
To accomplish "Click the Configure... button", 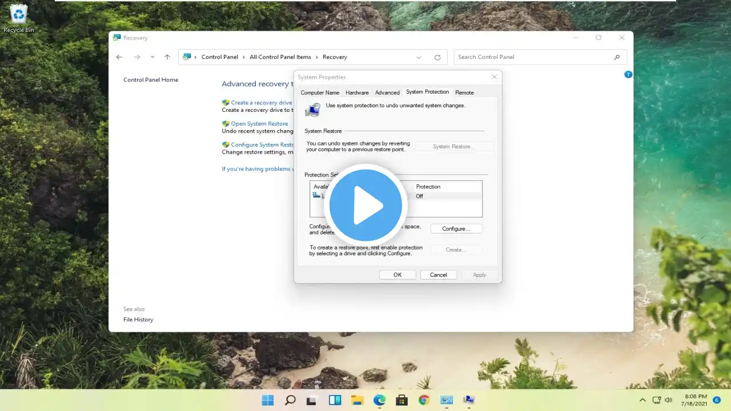I will tap(456, 229).
